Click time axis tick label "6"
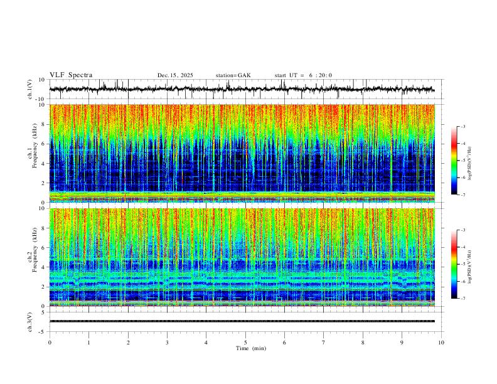 [x=284, y=343]
